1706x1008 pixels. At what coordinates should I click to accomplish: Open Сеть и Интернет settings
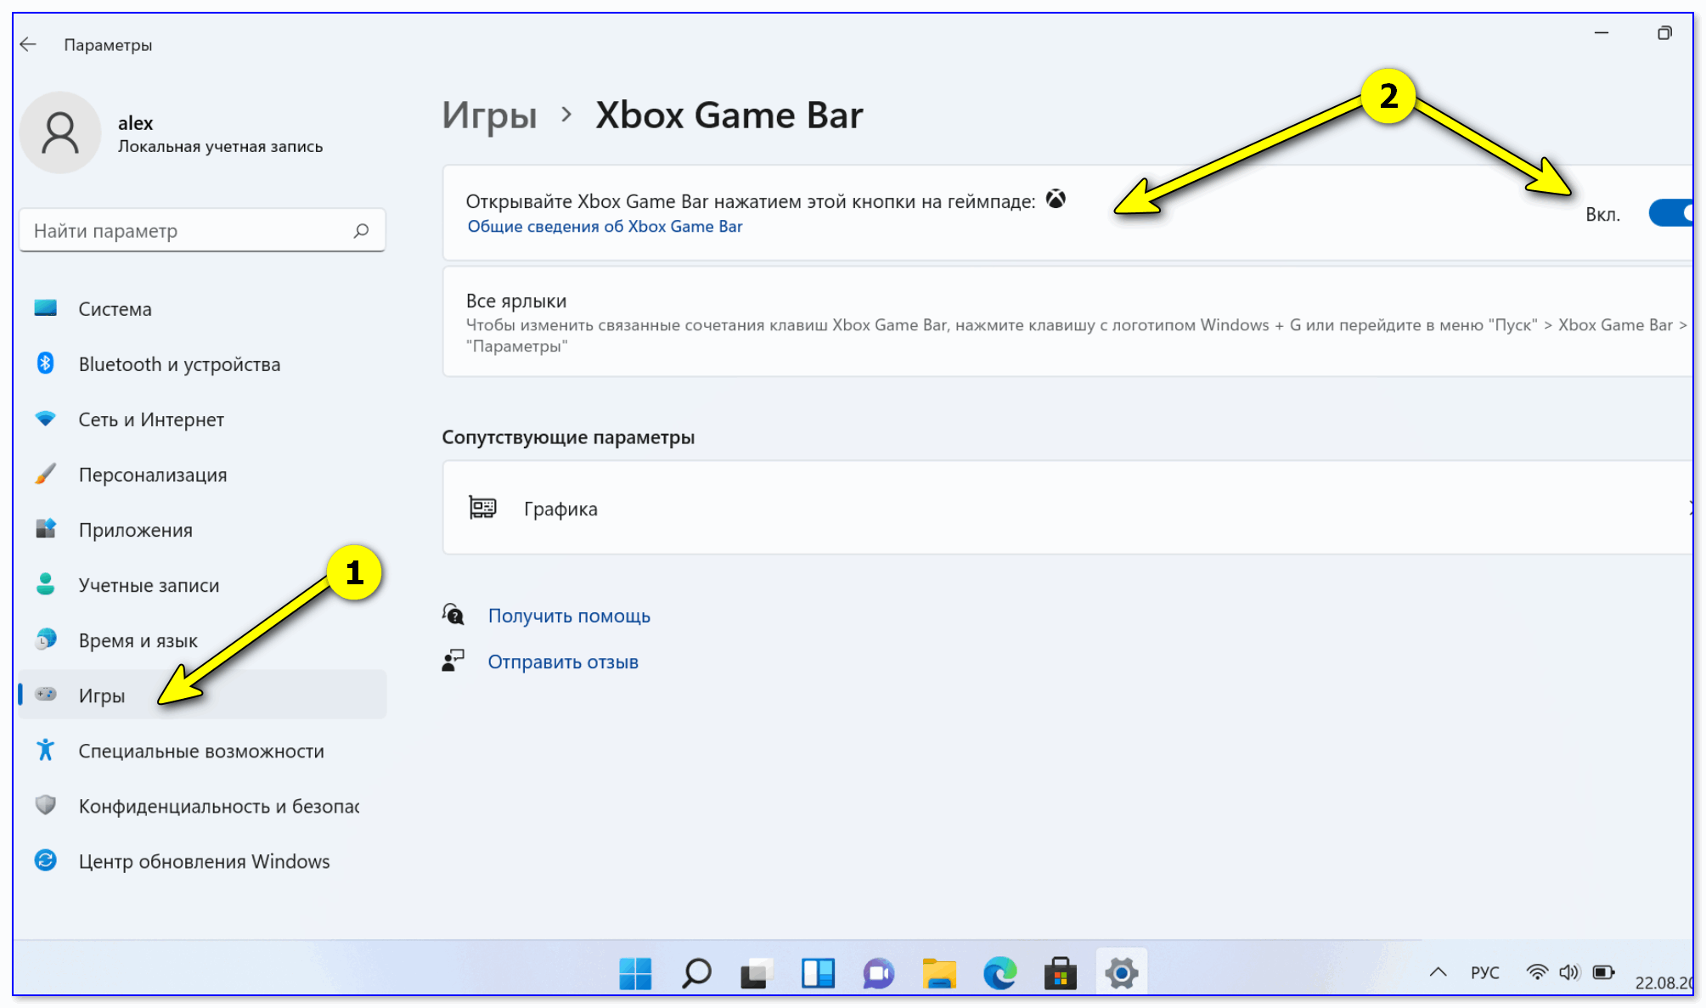point(202,420)
